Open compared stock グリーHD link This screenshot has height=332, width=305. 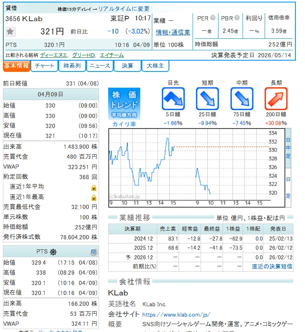pos(84,55)
